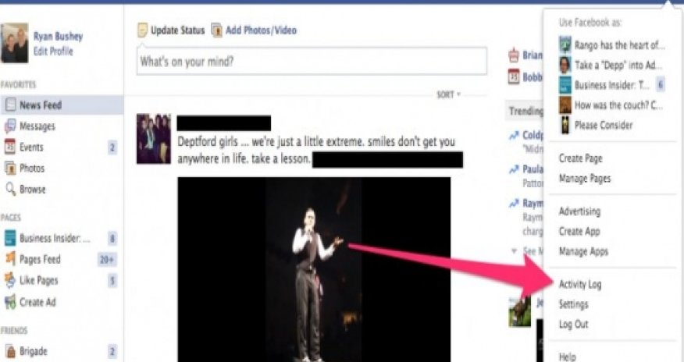Image resolution: width=684 pixels, height=362 pixels.
Task: Click the Pages Feed flag icon
Action: point(10,259)
